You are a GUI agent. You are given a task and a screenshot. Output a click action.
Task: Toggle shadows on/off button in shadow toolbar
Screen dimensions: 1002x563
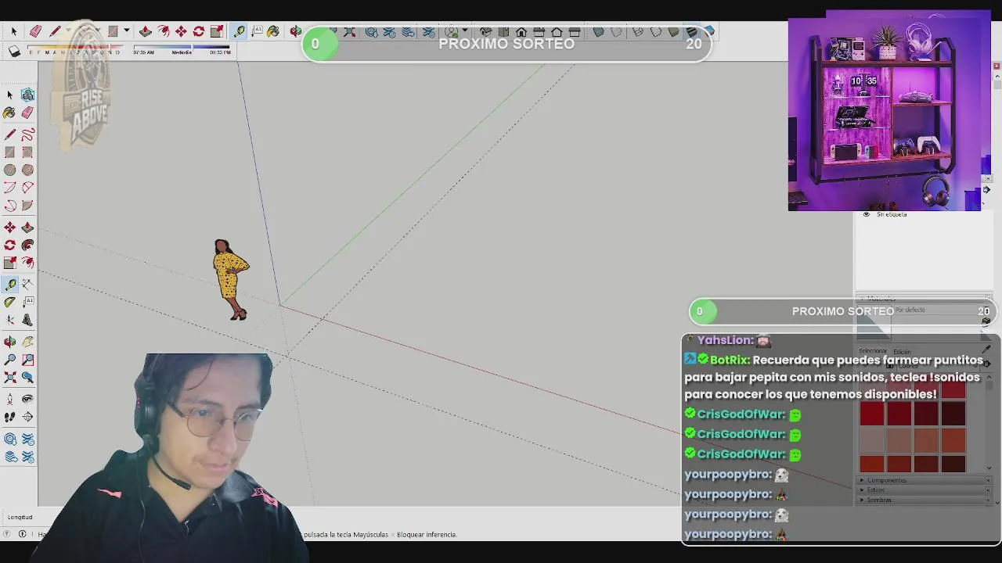pyautogui.click(x=14, y=52)
